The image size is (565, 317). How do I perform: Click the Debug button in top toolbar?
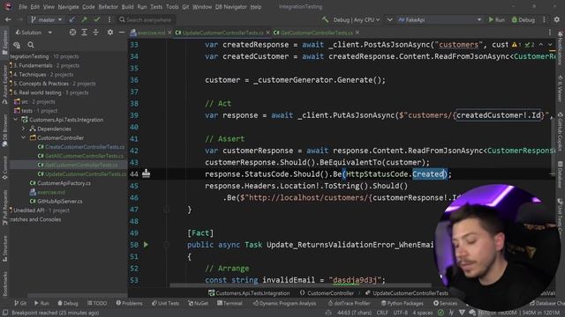click(x=524, y=19)
